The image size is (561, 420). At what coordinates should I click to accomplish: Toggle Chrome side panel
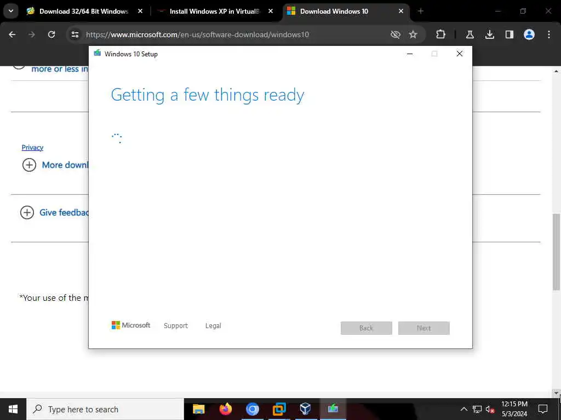pos(510,34)
